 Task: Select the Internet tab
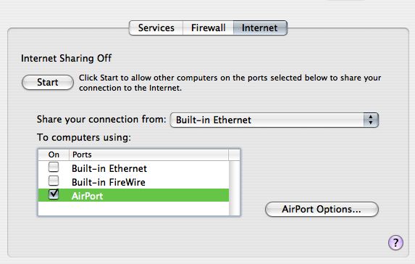click(x=260, y=28)
